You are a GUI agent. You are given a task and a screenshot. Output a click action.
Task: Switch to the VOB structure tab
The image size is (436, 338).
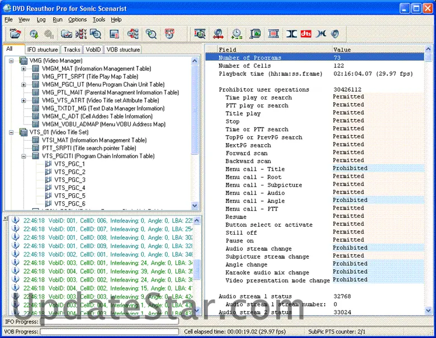tap(123, 50)
